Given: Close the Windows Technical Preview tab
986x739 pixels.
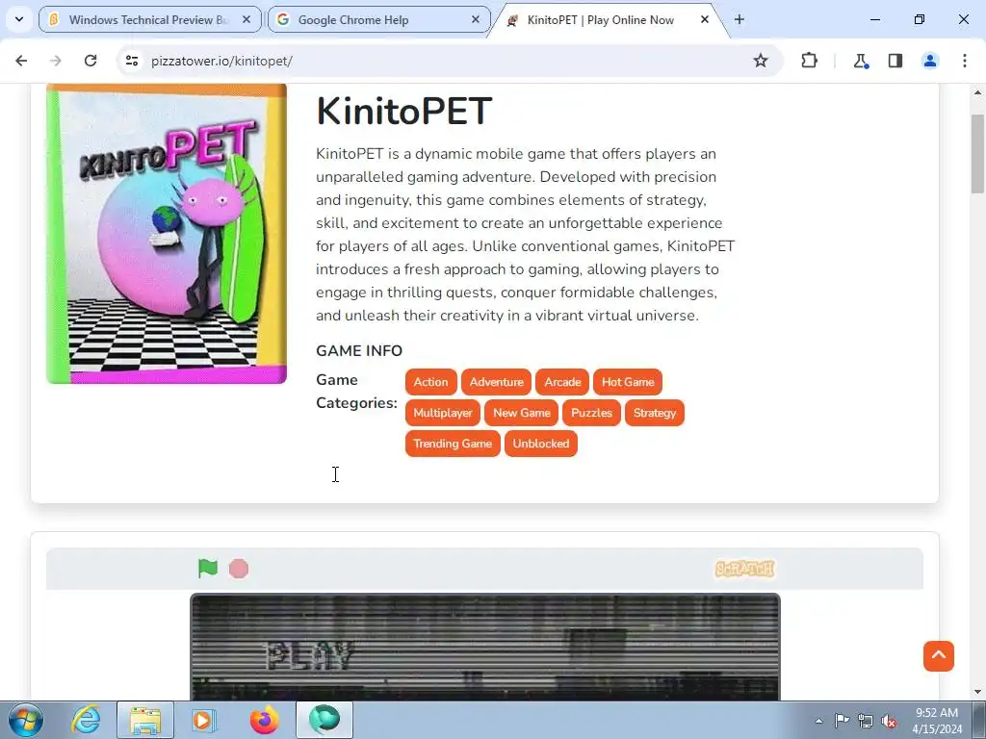Looking at the screenshot, I should point(246,19).
